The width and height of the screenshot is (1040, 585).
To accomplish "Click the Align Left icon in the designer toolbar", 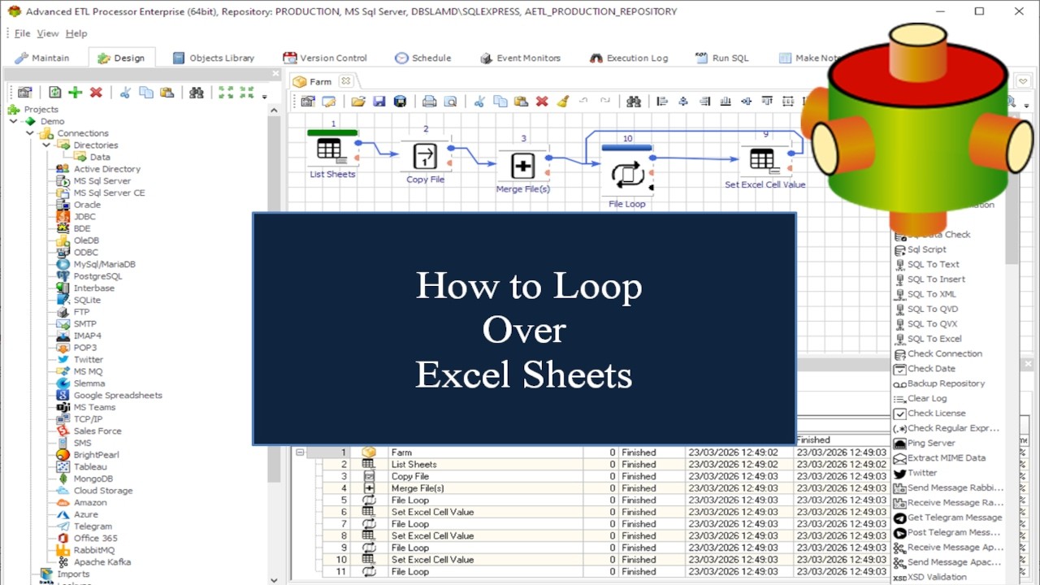I will coord(662,102).
